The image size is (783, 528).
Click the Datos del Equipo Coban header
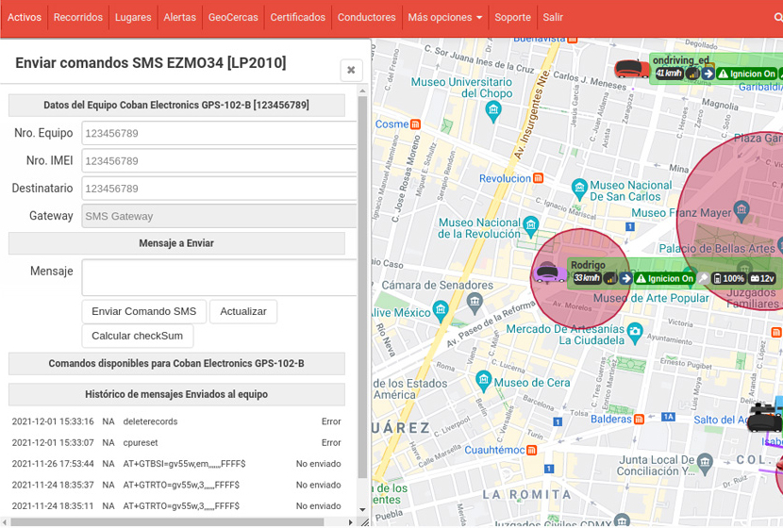(176, 105)
